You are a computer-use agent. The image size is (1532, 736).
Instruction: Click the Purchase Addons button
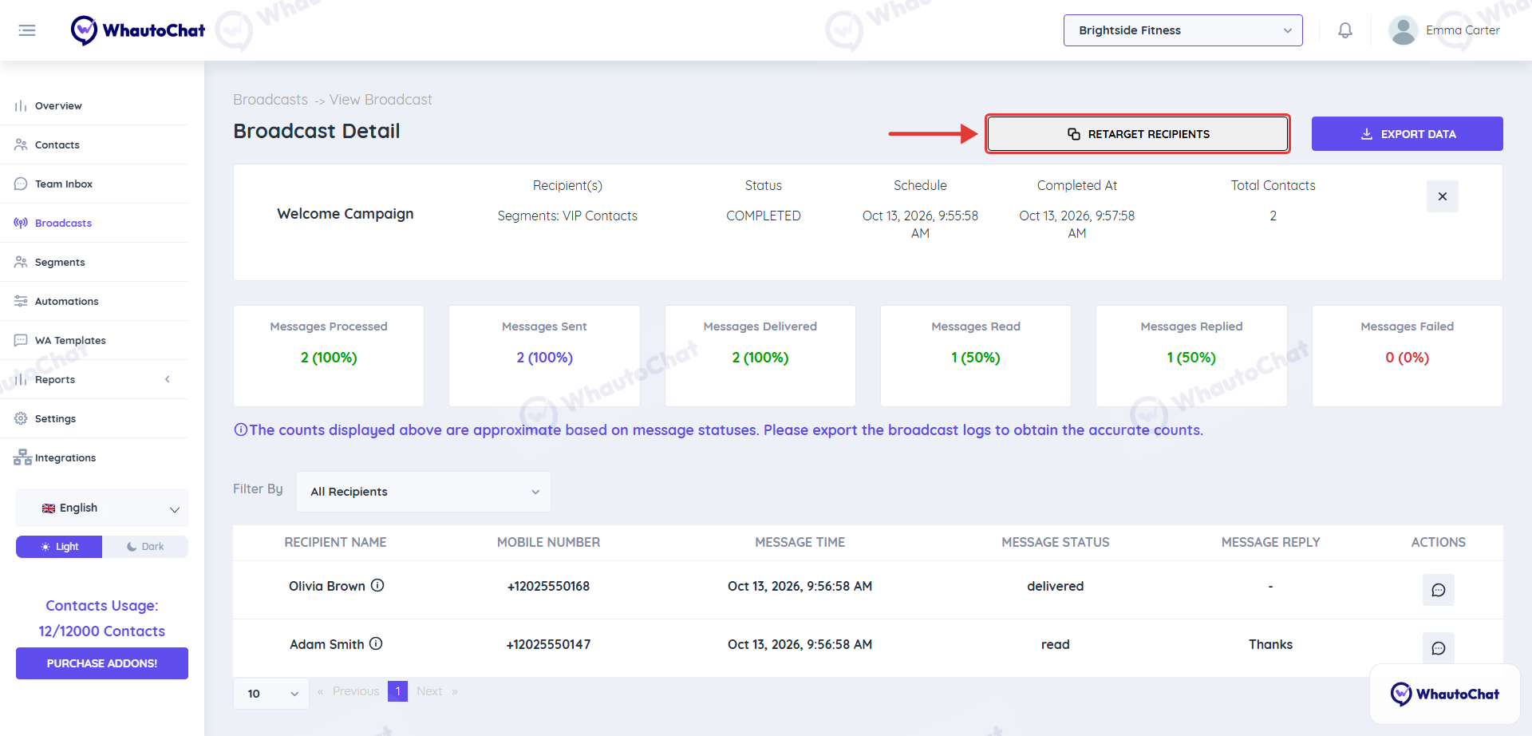click(x=102, y=663)
